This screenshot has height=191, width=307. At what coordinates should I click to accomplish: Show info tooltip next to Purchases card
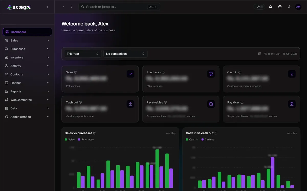pos(163,72)
